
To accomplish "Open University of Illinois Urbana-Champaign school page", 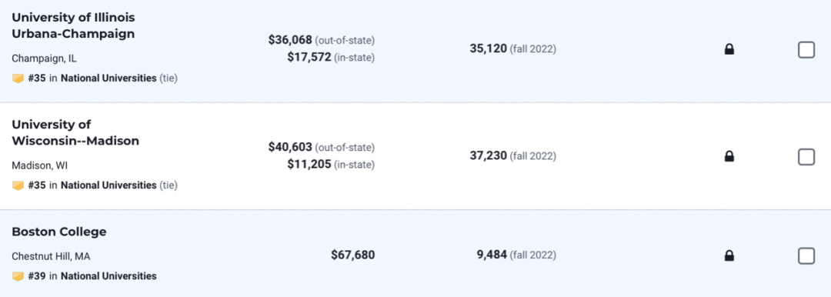I will tap(73, 25).
